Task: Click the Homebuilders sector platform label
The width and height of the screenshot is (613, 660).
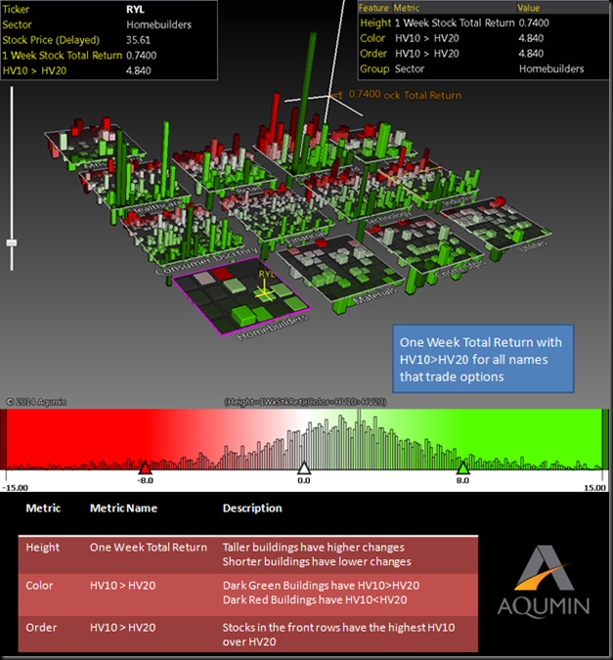Action: [272, 328]
